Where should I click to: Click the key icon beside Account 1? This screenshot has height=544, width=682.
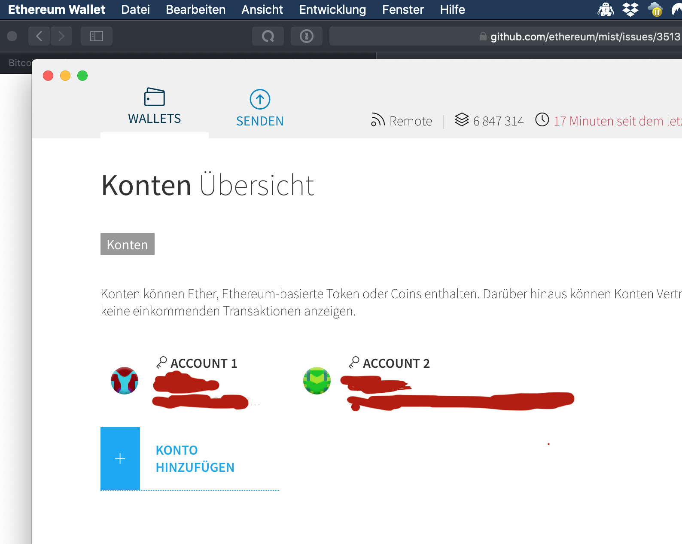pos(161,363)
